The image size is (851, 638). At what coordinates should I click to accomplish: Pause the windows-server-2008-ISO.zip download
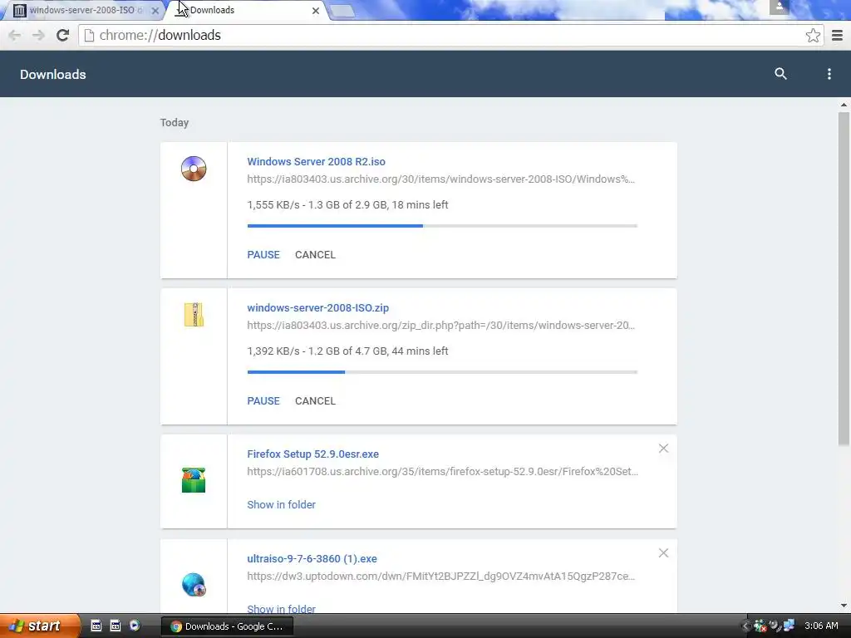[x=263, y=401]
